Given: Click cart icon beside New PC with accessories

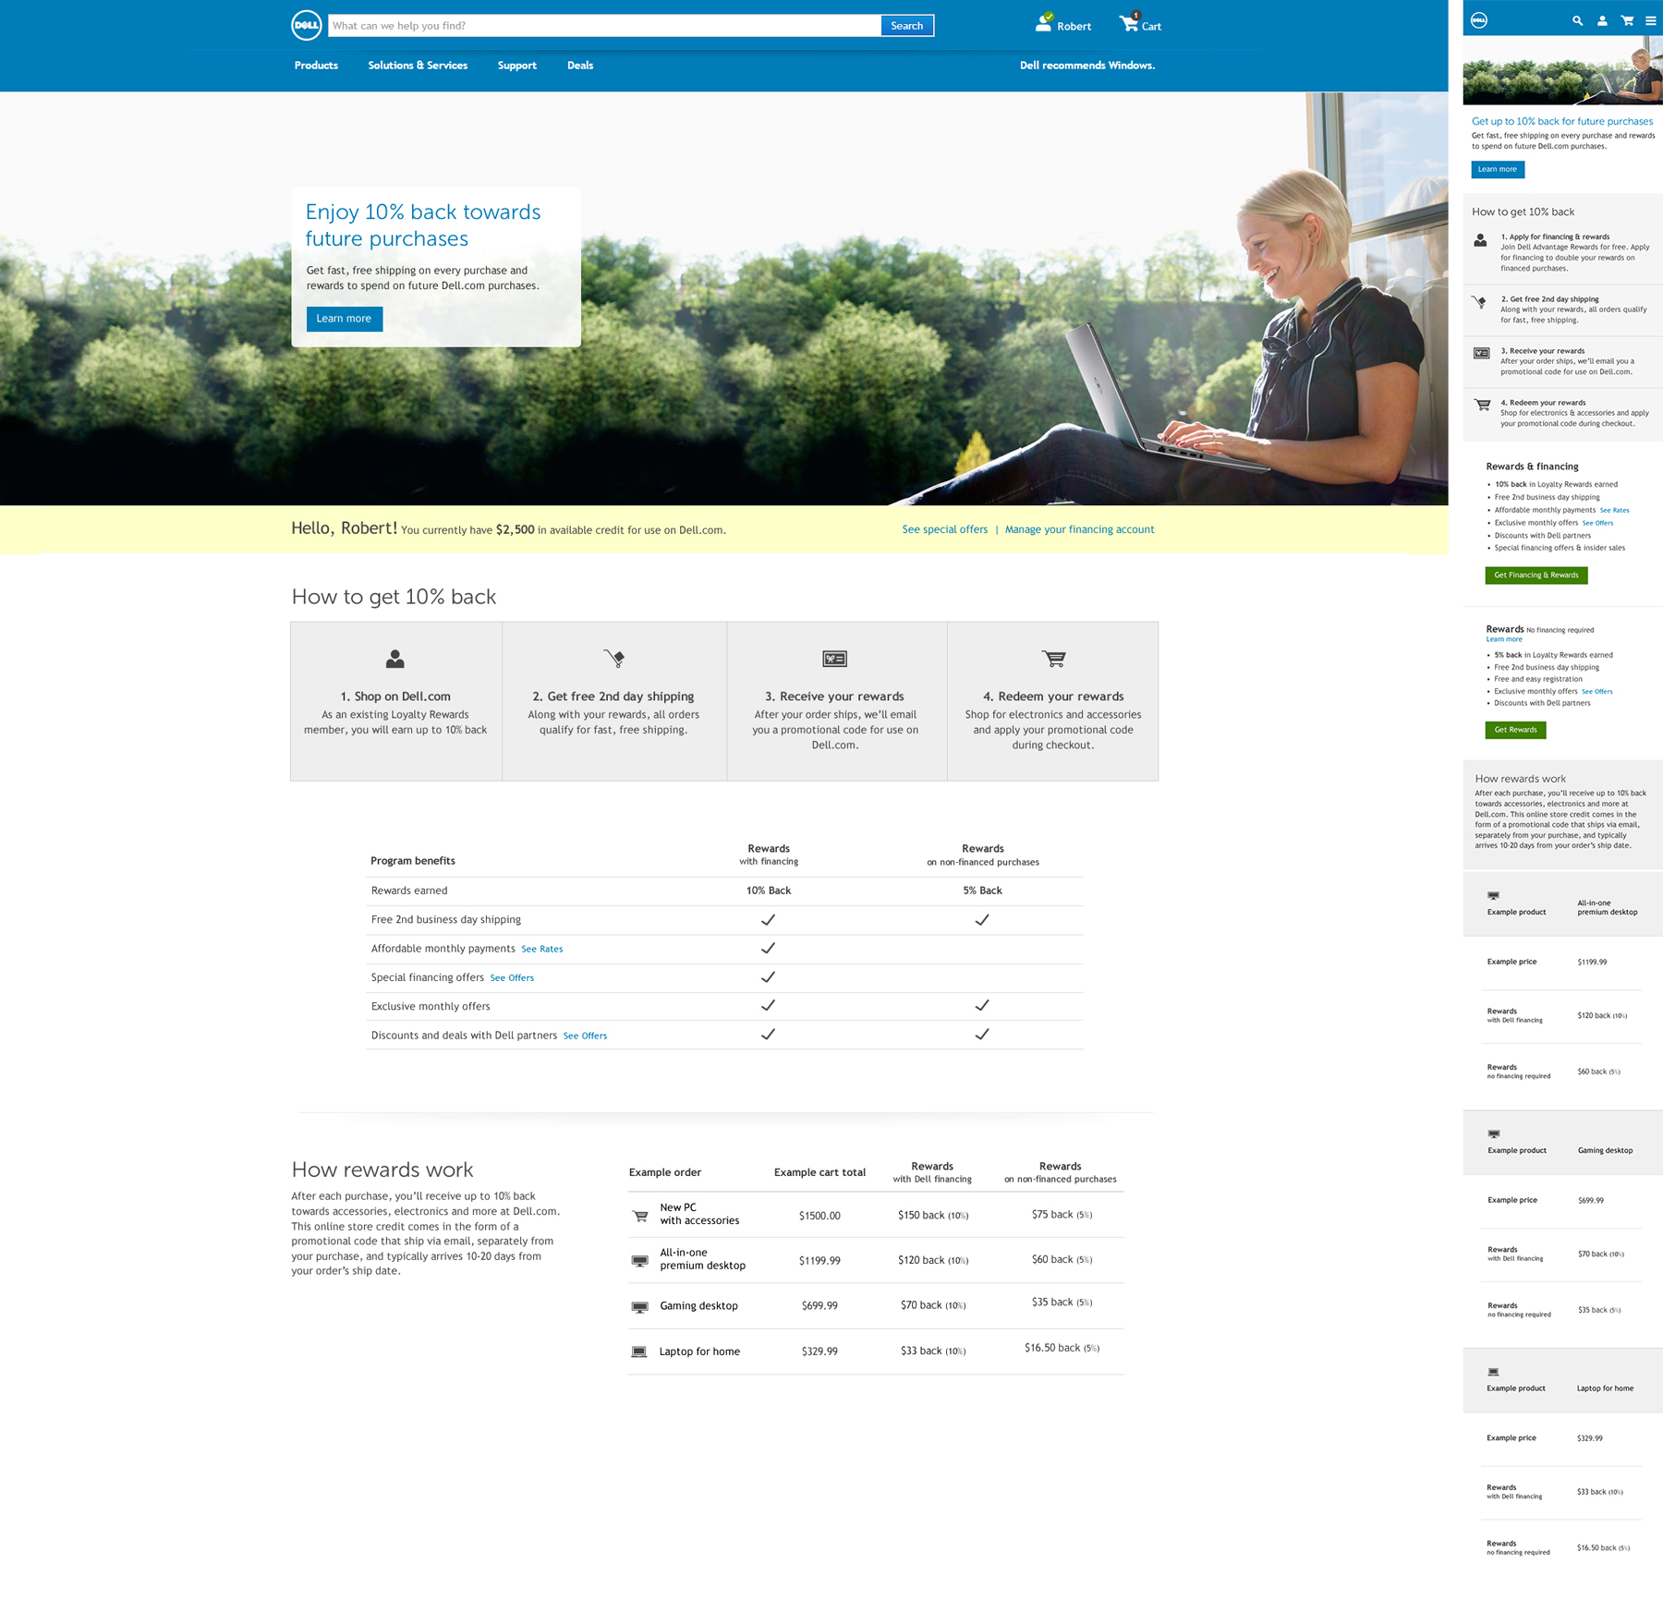Looking at the screenshot, I should point(639,1216).
